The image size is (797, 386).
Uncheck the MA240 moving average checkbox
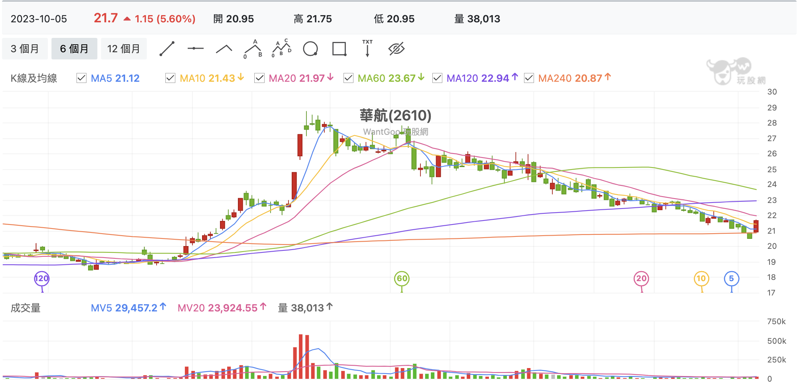click(x=529, y=78)
